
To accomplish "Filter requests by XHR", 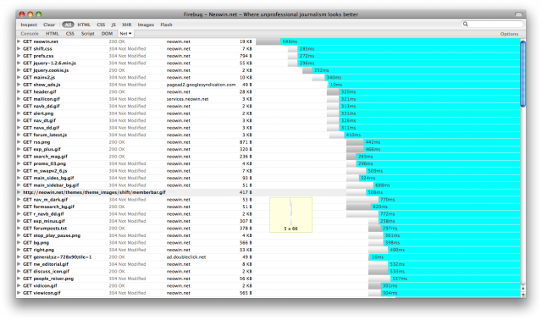I will pos(126,25).
